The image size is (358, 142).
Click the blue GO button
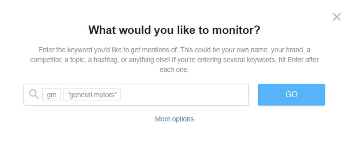(x=291, y=95)
